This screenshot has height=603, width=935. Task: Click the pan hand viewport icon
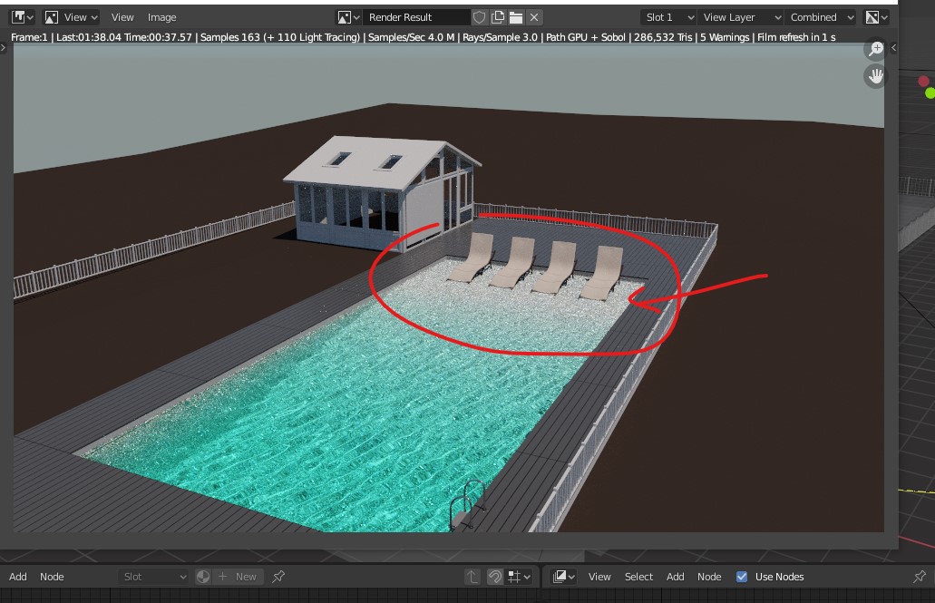[x=875, y=76]
